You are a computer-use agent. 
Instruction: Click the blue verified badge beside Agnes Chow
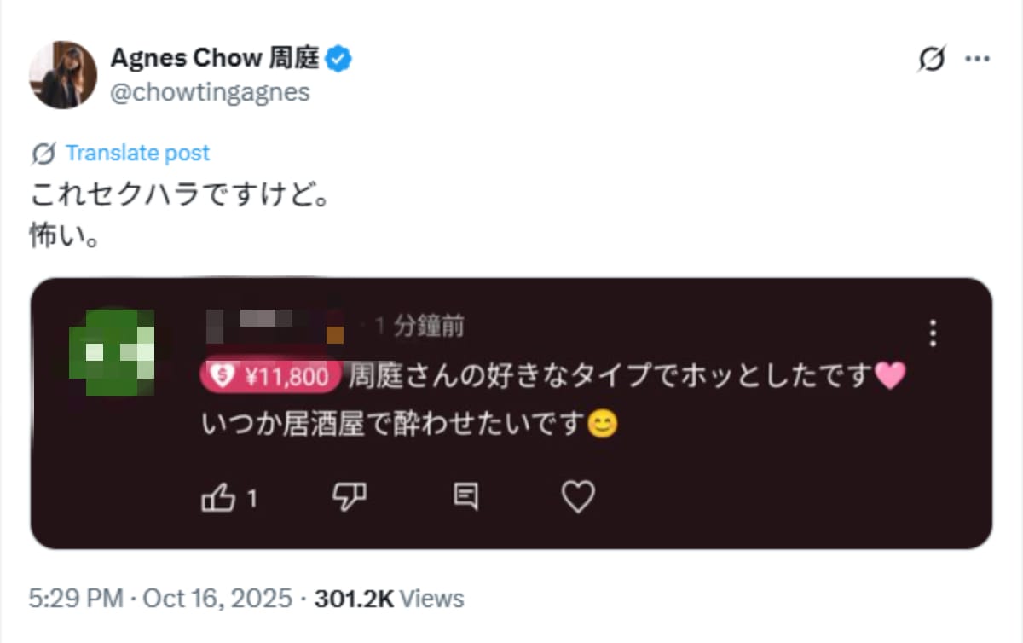click(338, 57)
